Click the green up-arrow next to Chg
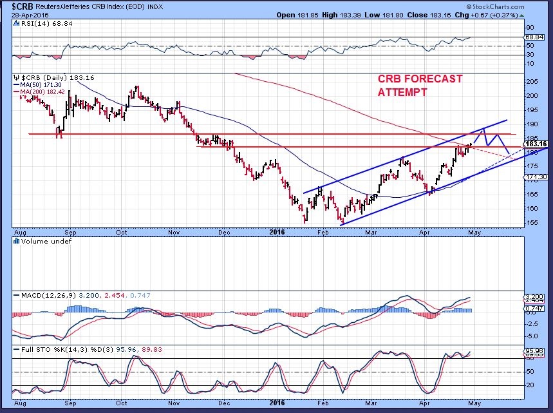Viewport: 553px width, 413px height. (521, 15)
